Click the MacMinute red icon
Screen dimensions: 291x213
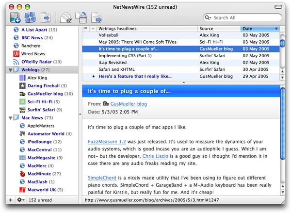click(22, 174)
